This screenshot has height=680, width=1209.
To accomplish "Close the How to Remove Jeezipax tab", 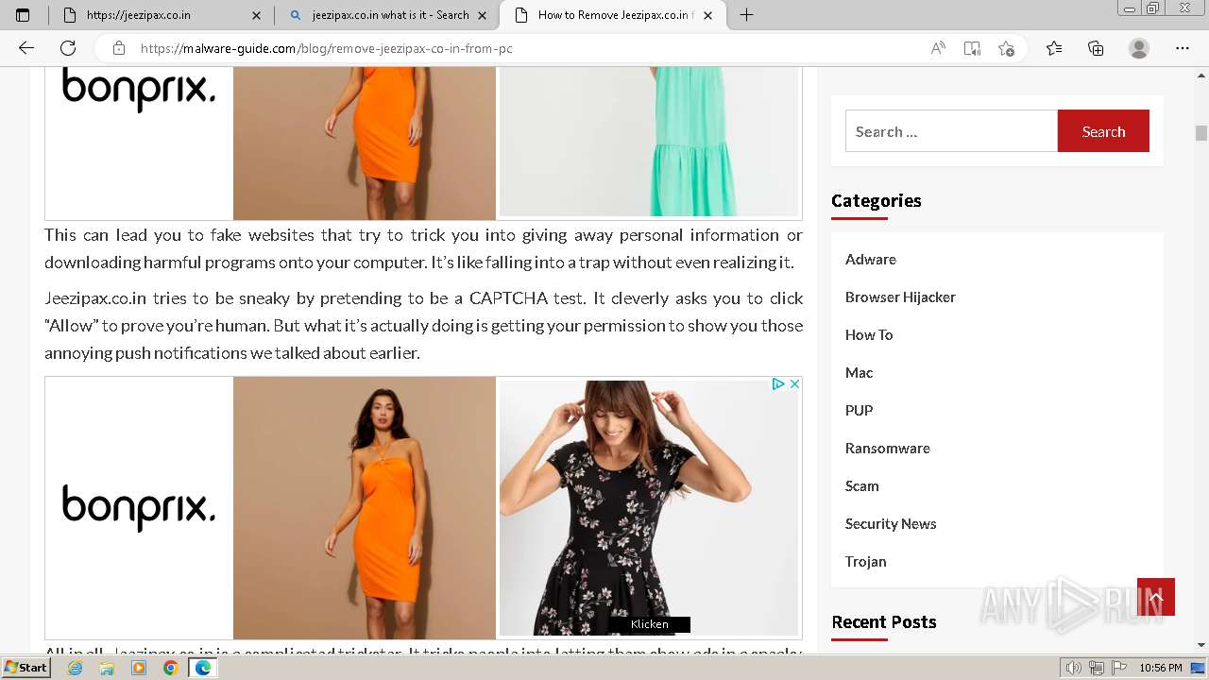I will [707, 15].
